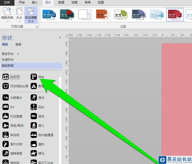Screen dimensions: 192x164
Task: Switch to the 审阅 ribbon tab
Action: [88, 2]
